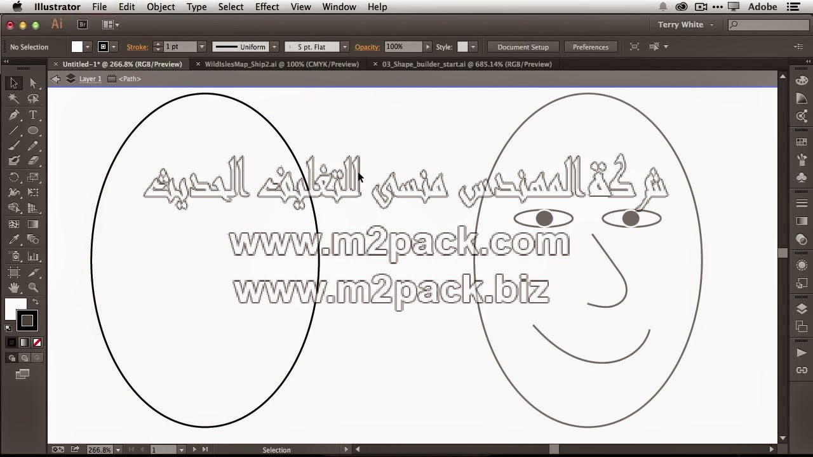
Task: Click the Document Setup button
Action: pos(523,47)
